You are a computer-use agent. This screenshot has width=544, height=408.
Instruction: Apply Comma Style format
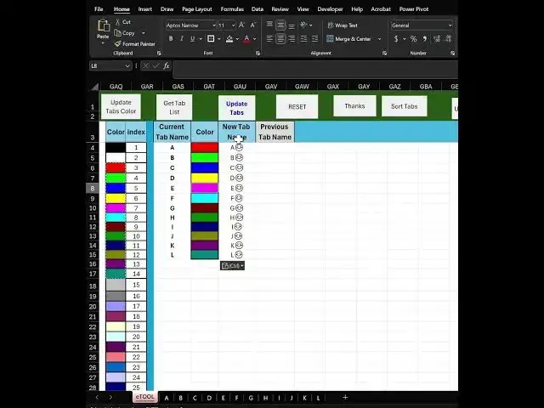click(425, 39)
